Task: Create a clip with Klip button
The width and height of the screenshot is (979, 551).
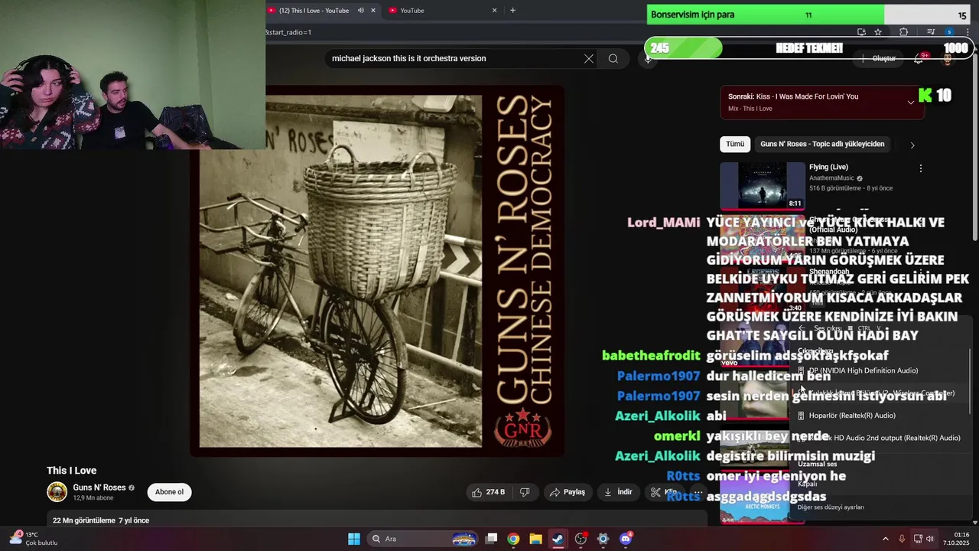Action: click(x=664, y=492)
